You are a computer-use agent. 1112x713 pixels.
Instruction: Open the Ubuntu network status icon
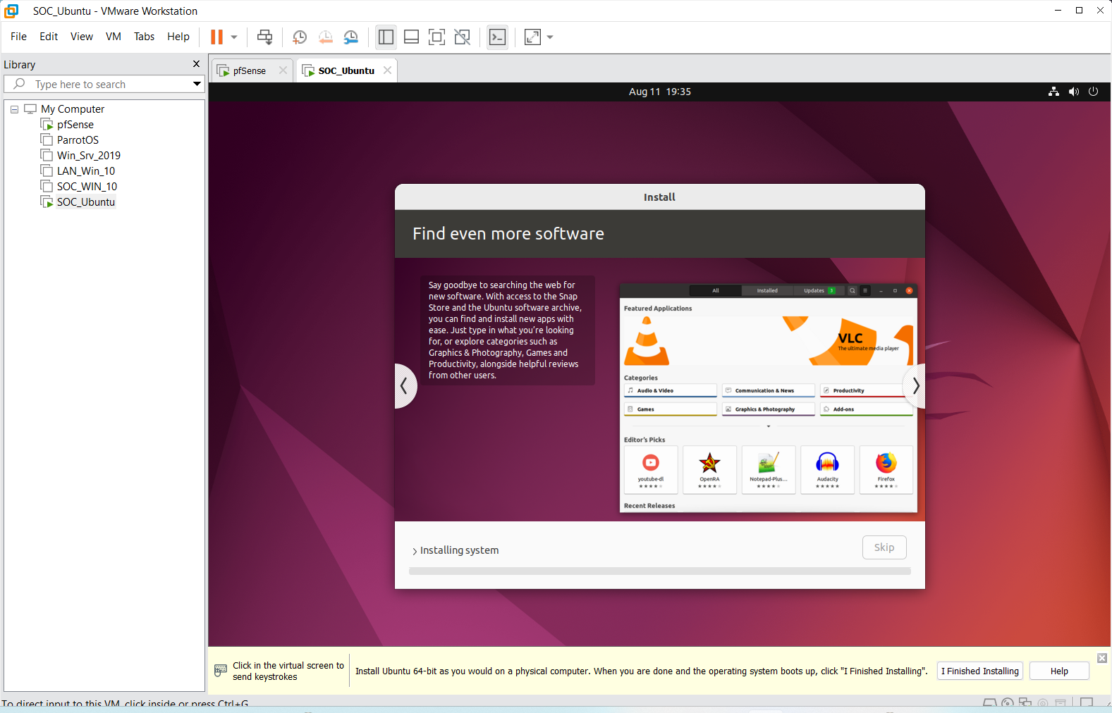click(1053, 92)
